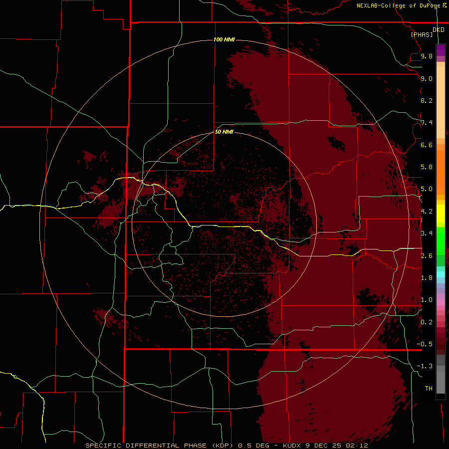
Task: Click the -1.3 legend value
Action: (x=425, y=366)
